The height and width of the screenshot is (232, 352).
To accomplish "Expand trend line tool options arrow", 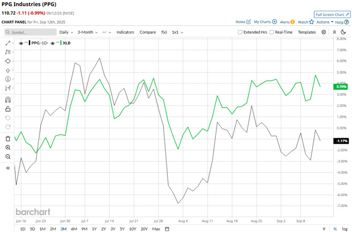I will (x=13, y=43).
